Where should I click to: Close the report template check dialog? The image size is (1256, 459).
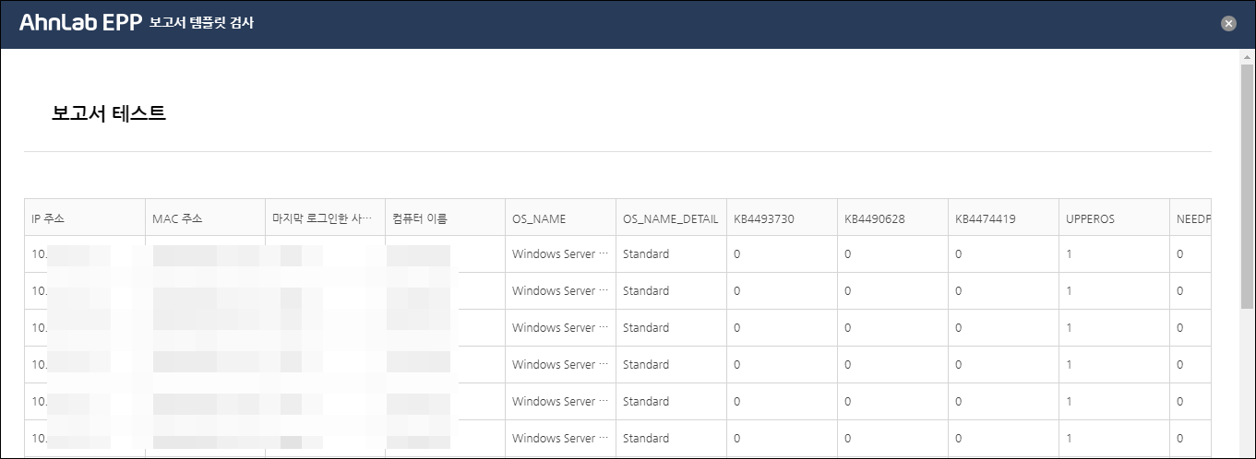pyautogui.click(x=1228, y=23)
